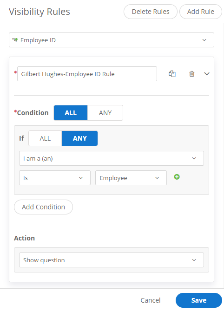Click the Employee ID question icon
The height and width of the screenshot is (311, 224).
15,39
